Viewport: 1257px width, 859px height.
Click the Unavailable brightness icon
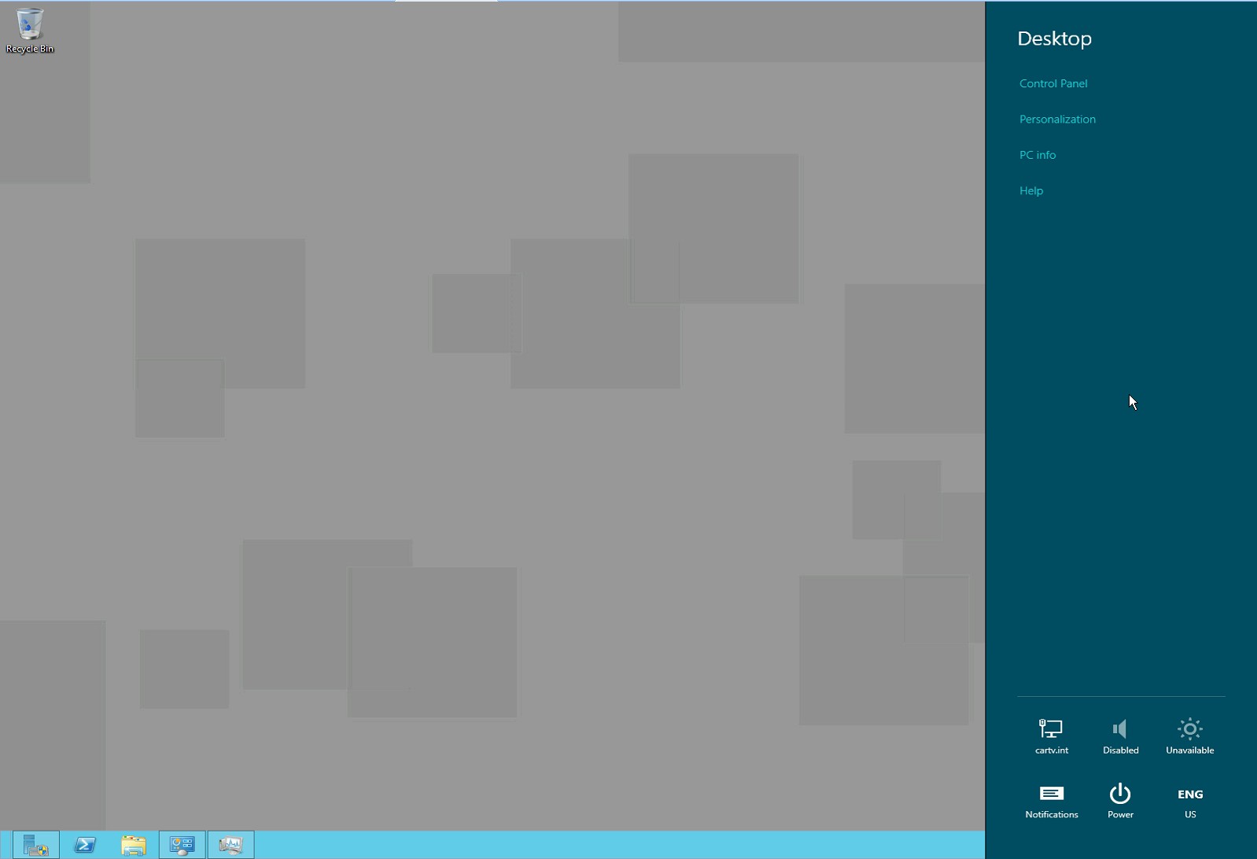[x=1189, y=736]
